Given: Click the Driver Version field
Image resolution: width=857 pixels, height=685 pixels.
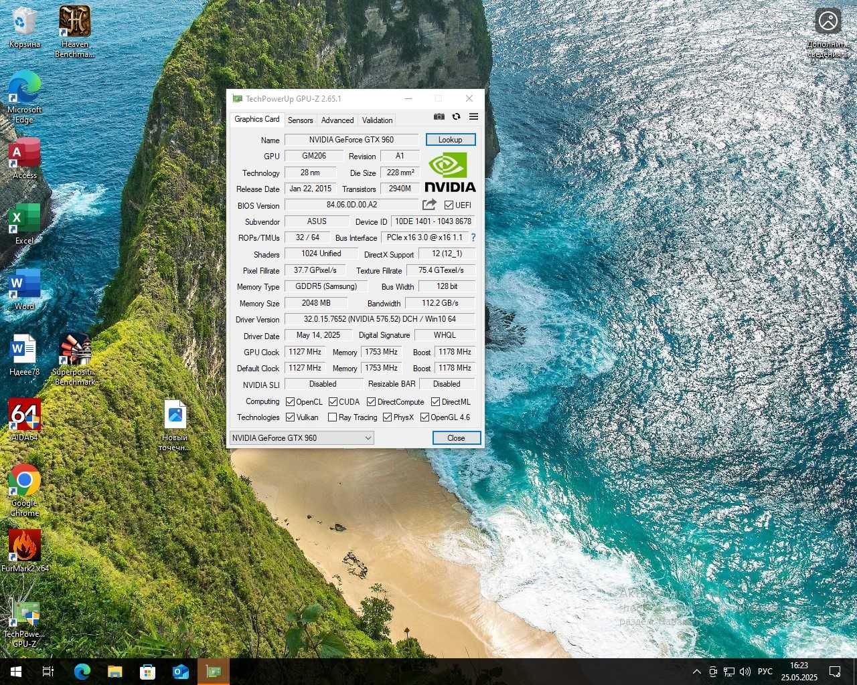Looking at the screenshot, I should point(380,319).
